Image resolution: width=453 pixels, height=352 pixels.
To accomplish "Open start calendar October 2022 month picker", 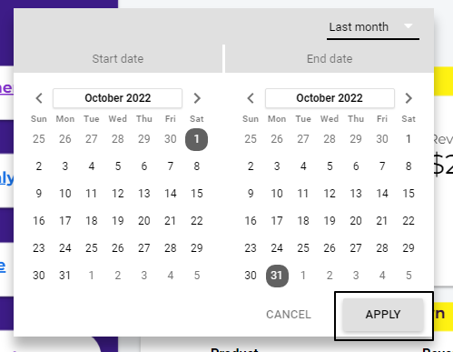I will [118, 98].
